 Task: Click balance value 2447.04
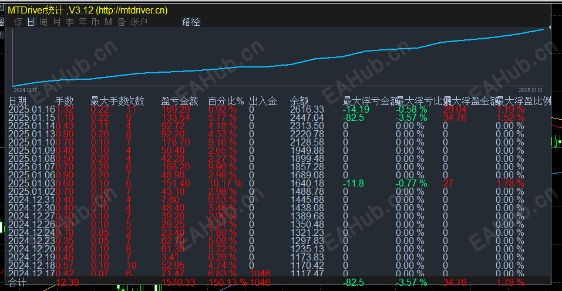pyautogui.click(x=307, y=118)
